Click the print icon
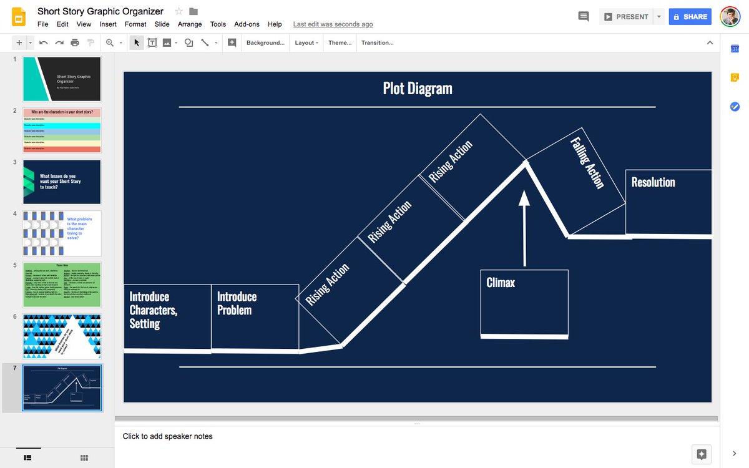The height and width of the screenshot is (468, 749). point(75,42)
